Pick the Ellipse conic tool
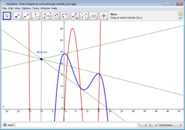The height and width of the screenshot is (130, 185). 64,16
